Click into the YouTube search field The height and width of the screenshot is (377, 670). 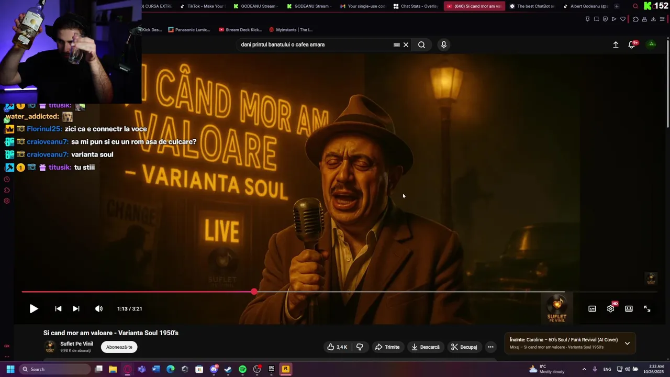(x=314, y=45)
